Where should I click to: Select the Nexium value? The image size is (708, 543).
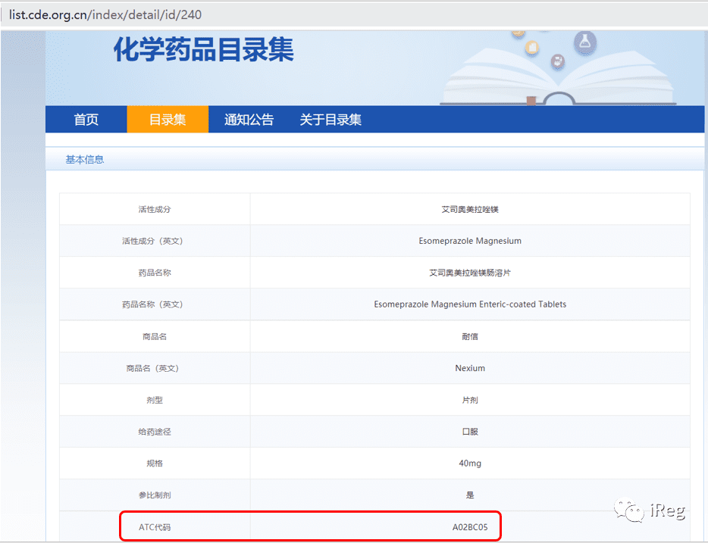tap(469, 368)
